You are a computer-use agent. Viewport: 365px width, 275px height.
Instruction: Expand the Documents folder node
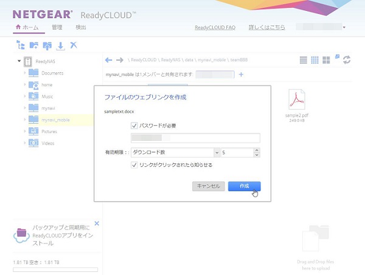click(25, 73)
